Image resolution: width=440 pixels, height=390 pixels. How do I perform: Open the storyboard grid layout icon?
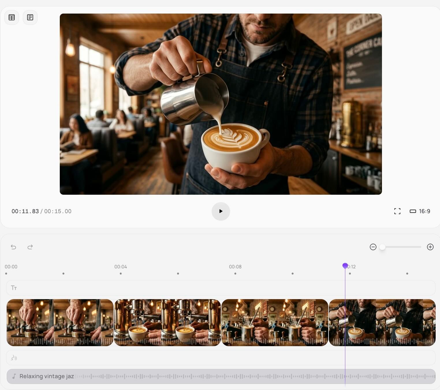[x=12, y=17]
